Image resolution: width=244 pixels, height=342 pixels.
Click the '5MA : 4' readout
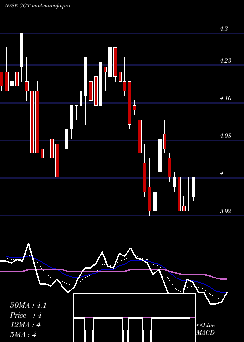tap(22, 335)
